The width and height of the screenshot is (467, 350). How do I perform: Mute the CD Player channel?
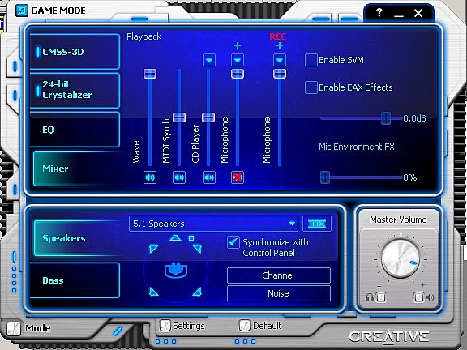(x=209, y=177)
